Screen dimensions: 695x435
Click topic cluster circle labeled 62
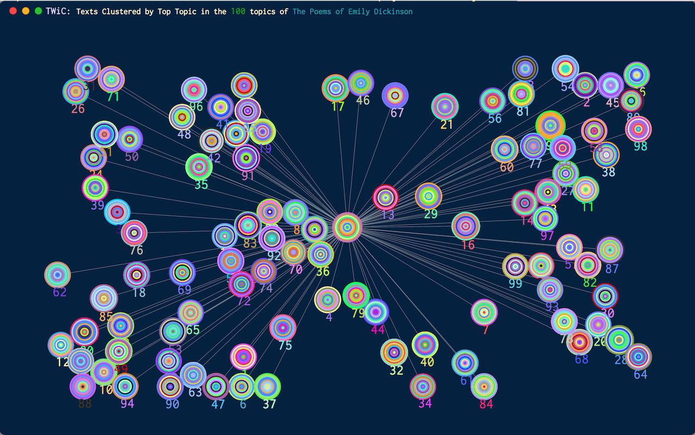58,275
